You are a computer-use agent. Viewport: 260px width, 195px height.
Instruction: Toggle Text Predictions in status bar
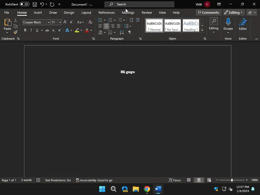(x=58, y=180)
